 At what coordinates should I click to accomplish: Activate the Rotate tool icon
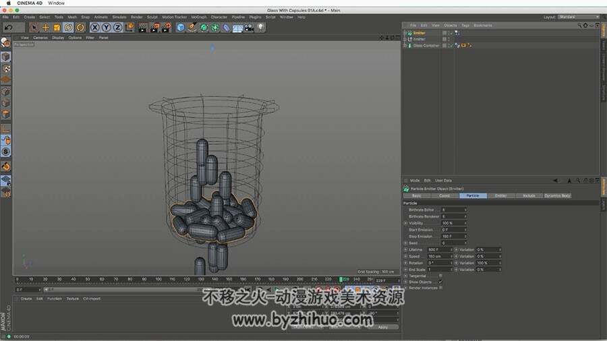coord(69,28)
